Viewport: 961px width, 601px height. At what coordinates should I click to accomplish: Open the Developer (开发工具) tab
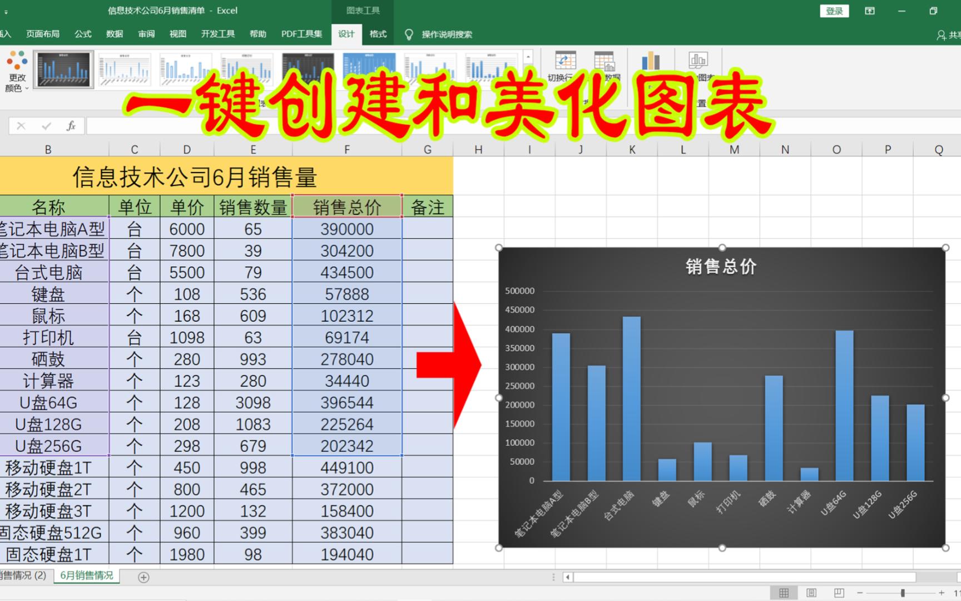(x=218, y=34)
